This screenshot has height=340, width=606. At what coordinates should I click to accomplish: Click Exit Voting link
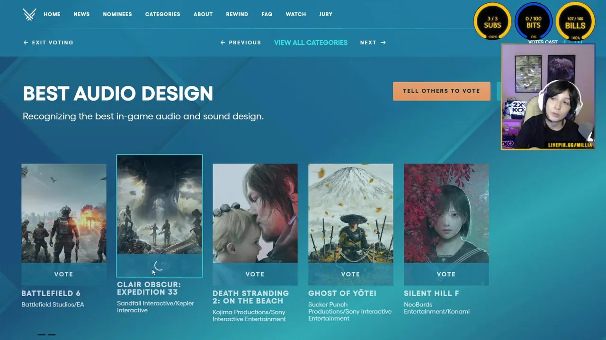(48, 42)
